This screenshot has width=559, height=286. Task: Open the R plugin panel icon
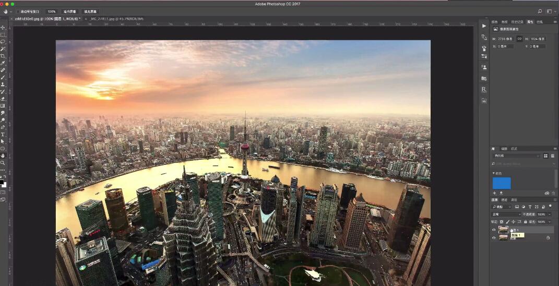tap(484, 90)
